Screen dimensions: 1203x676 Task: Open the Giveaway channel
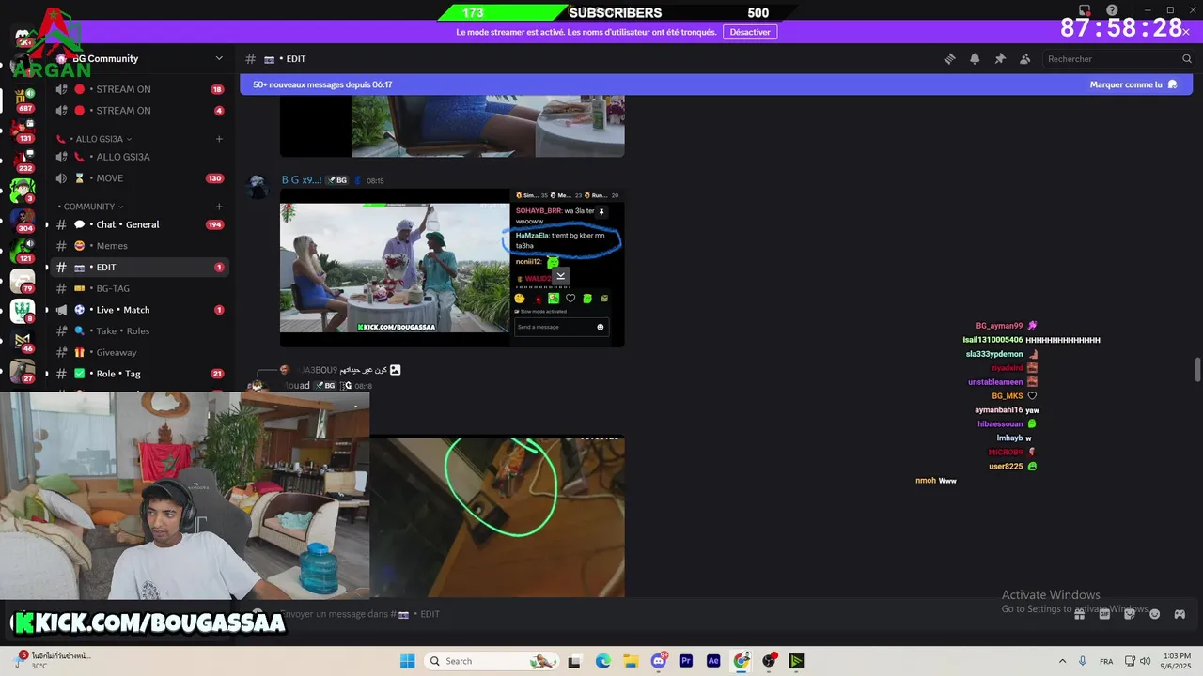tap(139, 352)
